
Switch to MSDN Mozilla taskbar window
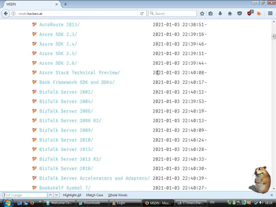(x=158, y=203)
